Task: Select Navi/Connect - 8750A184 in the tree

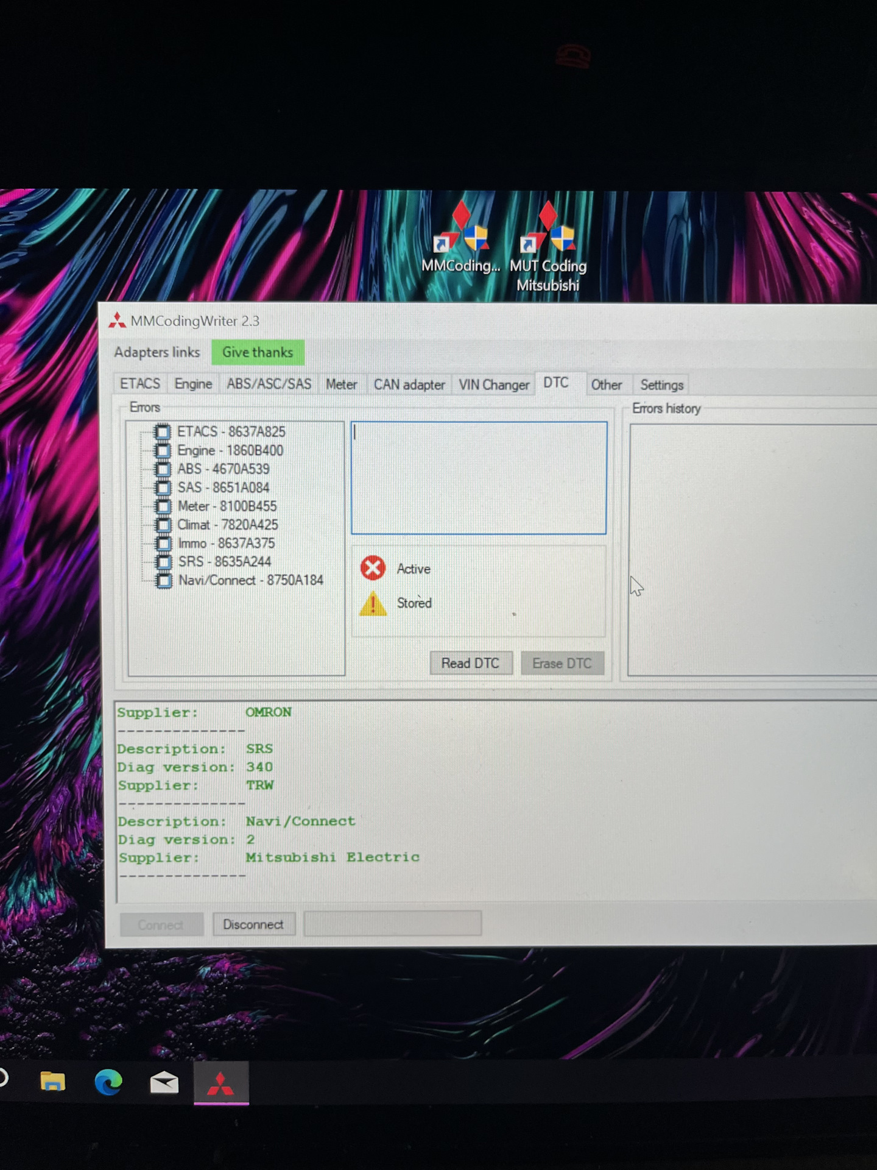Action: pos(251,581)
